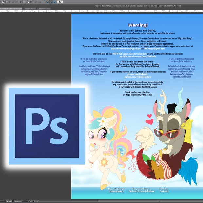Click the Undo arrow icon
Screen dimensions: 203x203
pyautogui.click(x=13, y=2)
